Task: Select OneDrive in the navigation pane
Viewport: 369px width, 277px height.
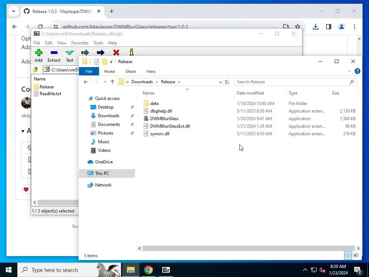Action: pyautogui.click(x=104, y=162)
